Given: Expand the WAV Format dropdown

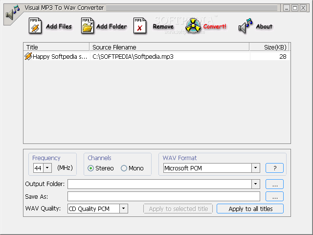Looking at the screenshot, I should click(x=255, y=168).
